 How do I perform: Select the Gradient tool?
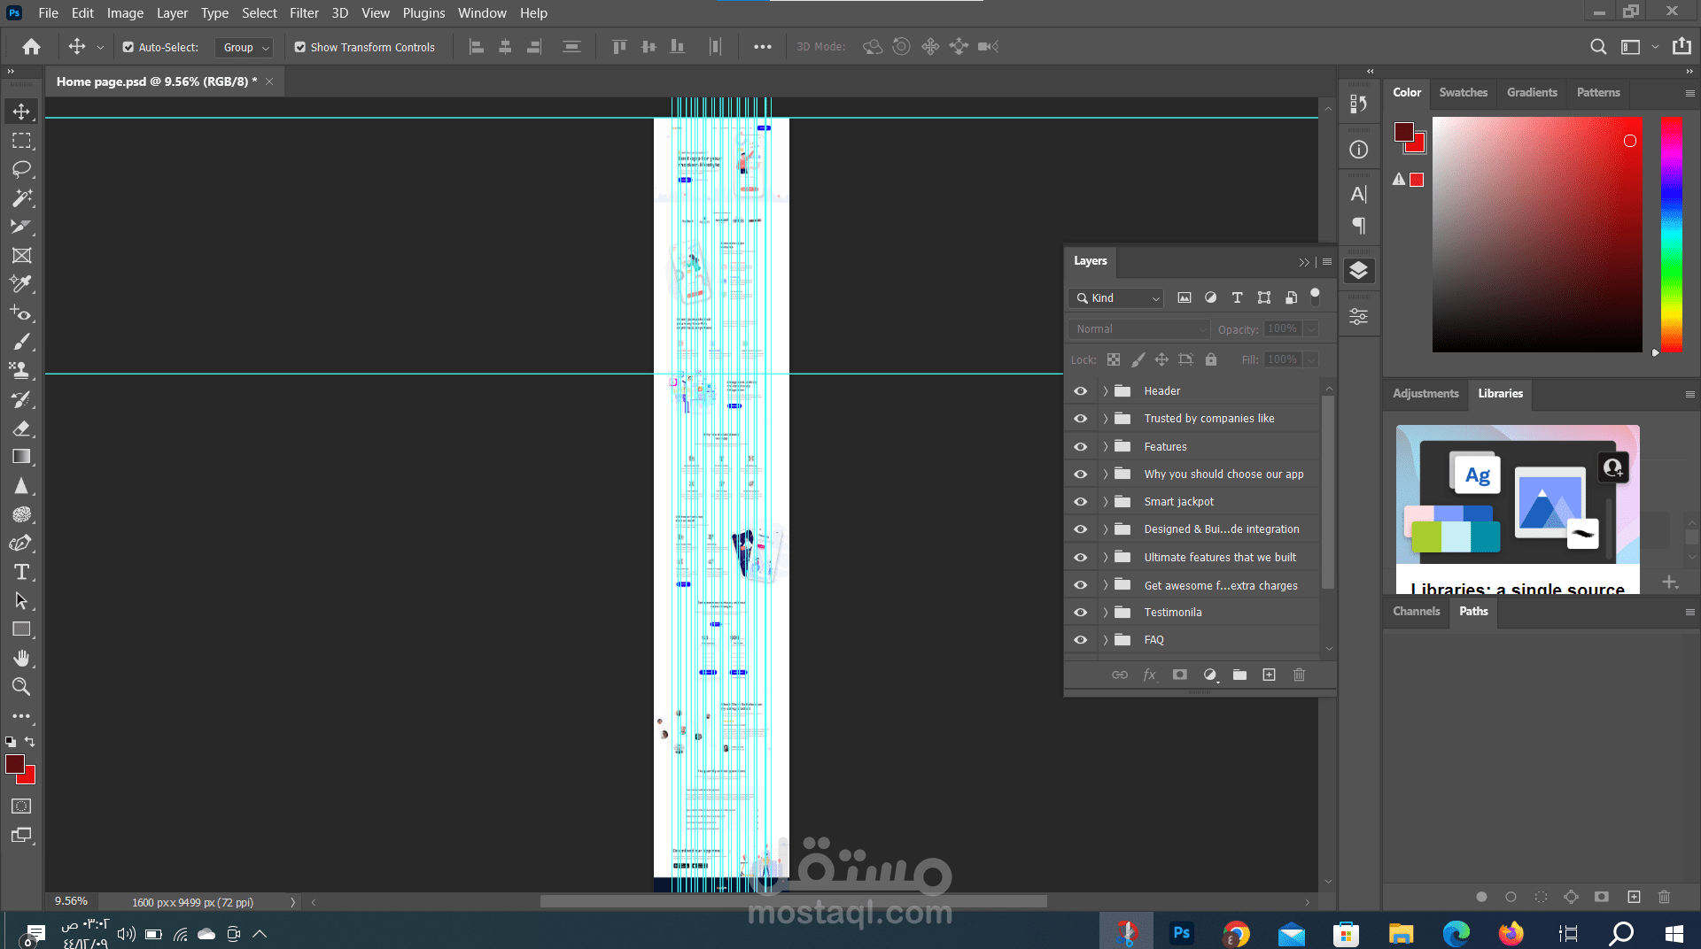[x=21, y=457]
